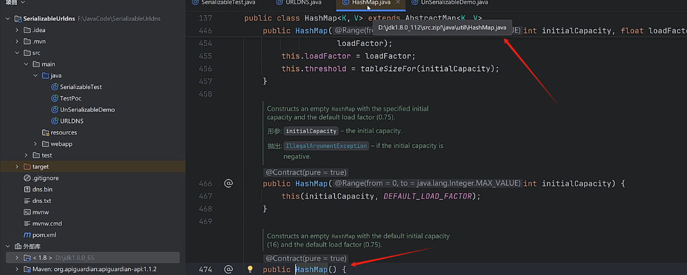Click the initialCapacity parameter doc tag

click(x=311, y=131)
